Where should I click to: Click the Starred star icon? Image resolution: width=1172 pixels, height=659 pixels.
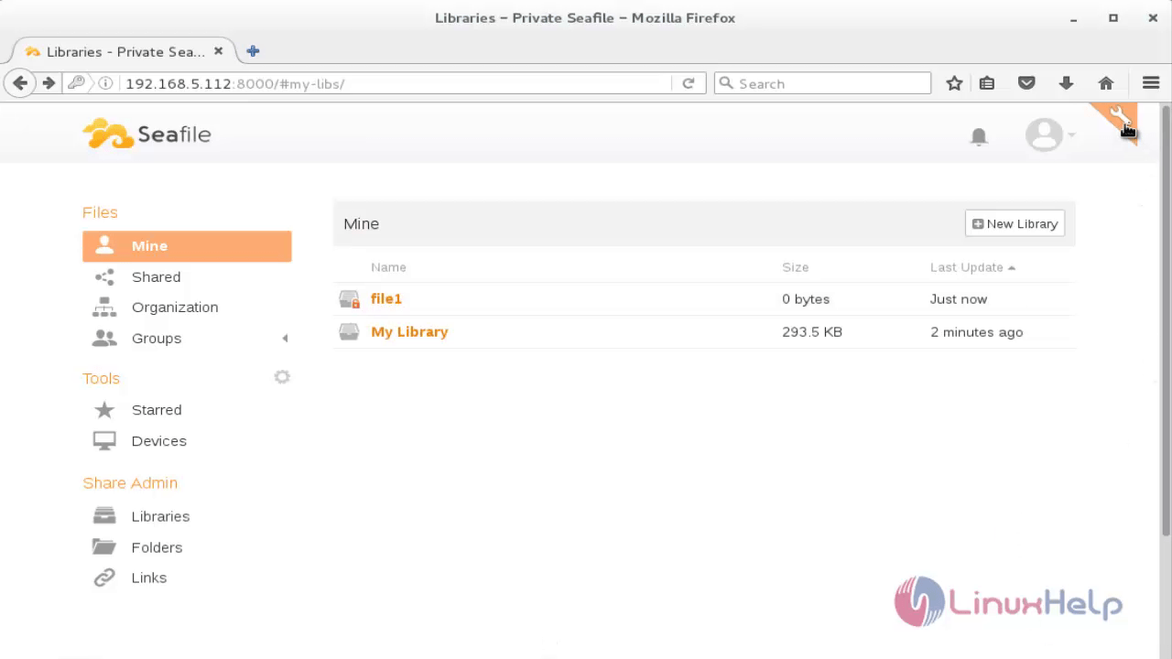click(104, 410)
